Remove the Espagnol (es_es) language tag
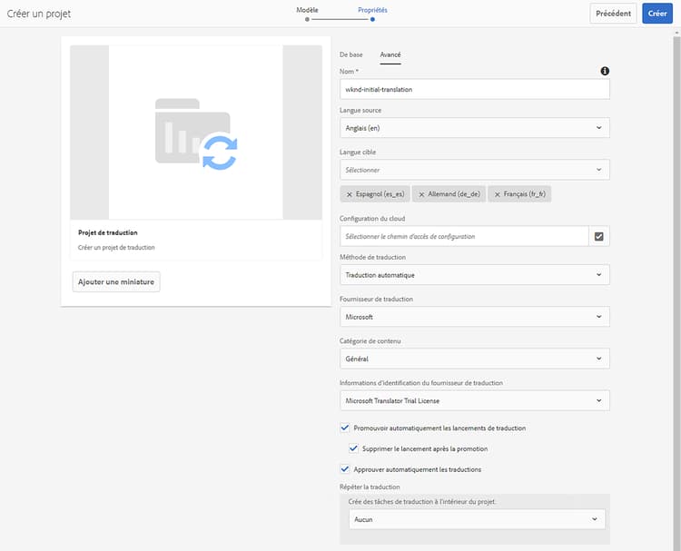681x551 pixels. pyautogui.click(x=350, y=194)
